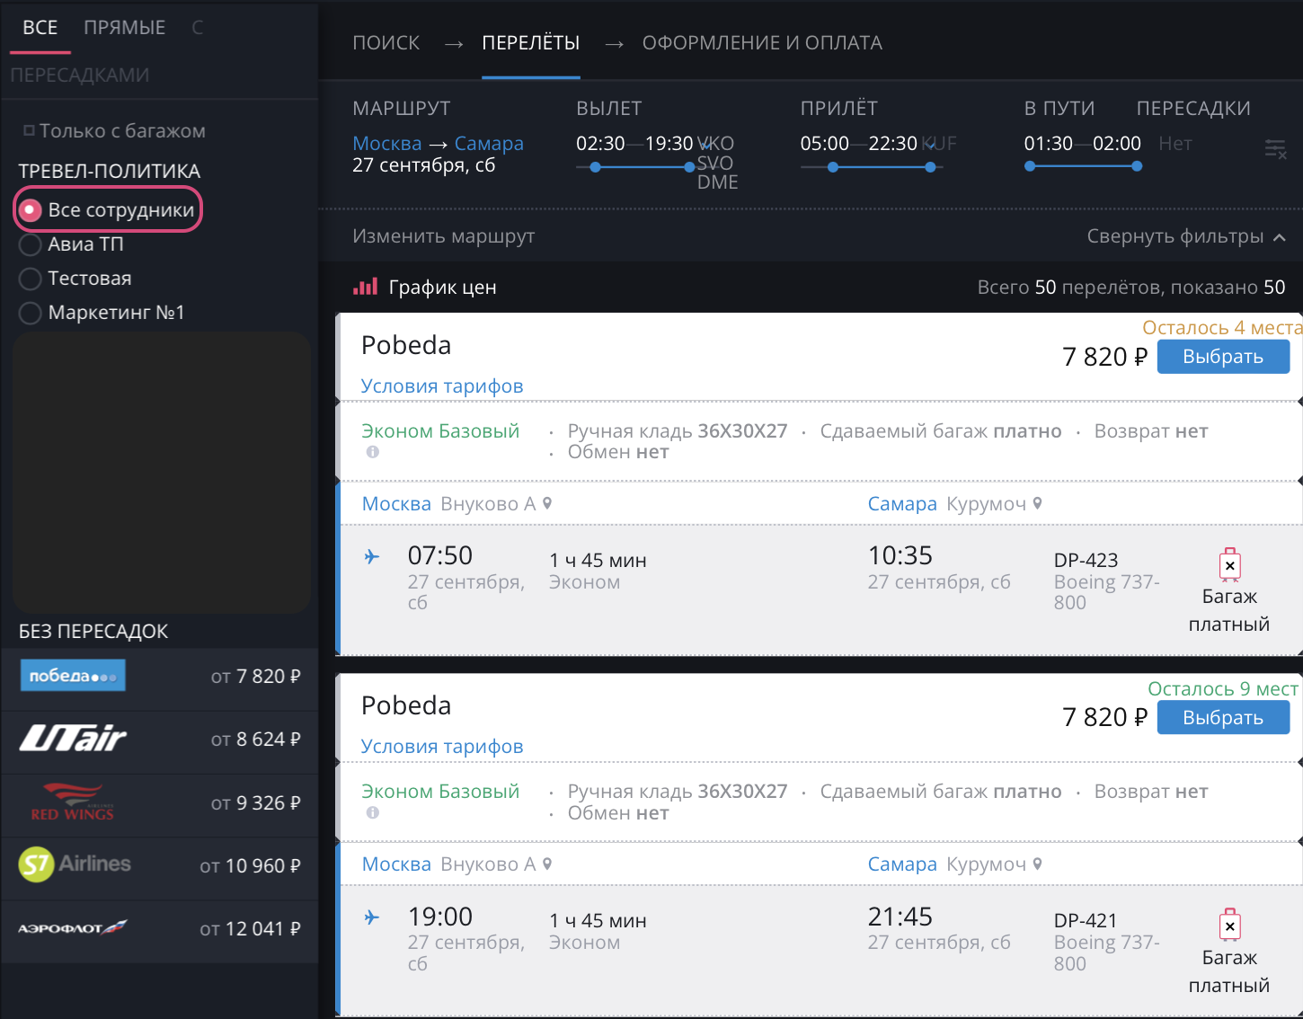Click the reset filters icon

tap(1275, 149)
